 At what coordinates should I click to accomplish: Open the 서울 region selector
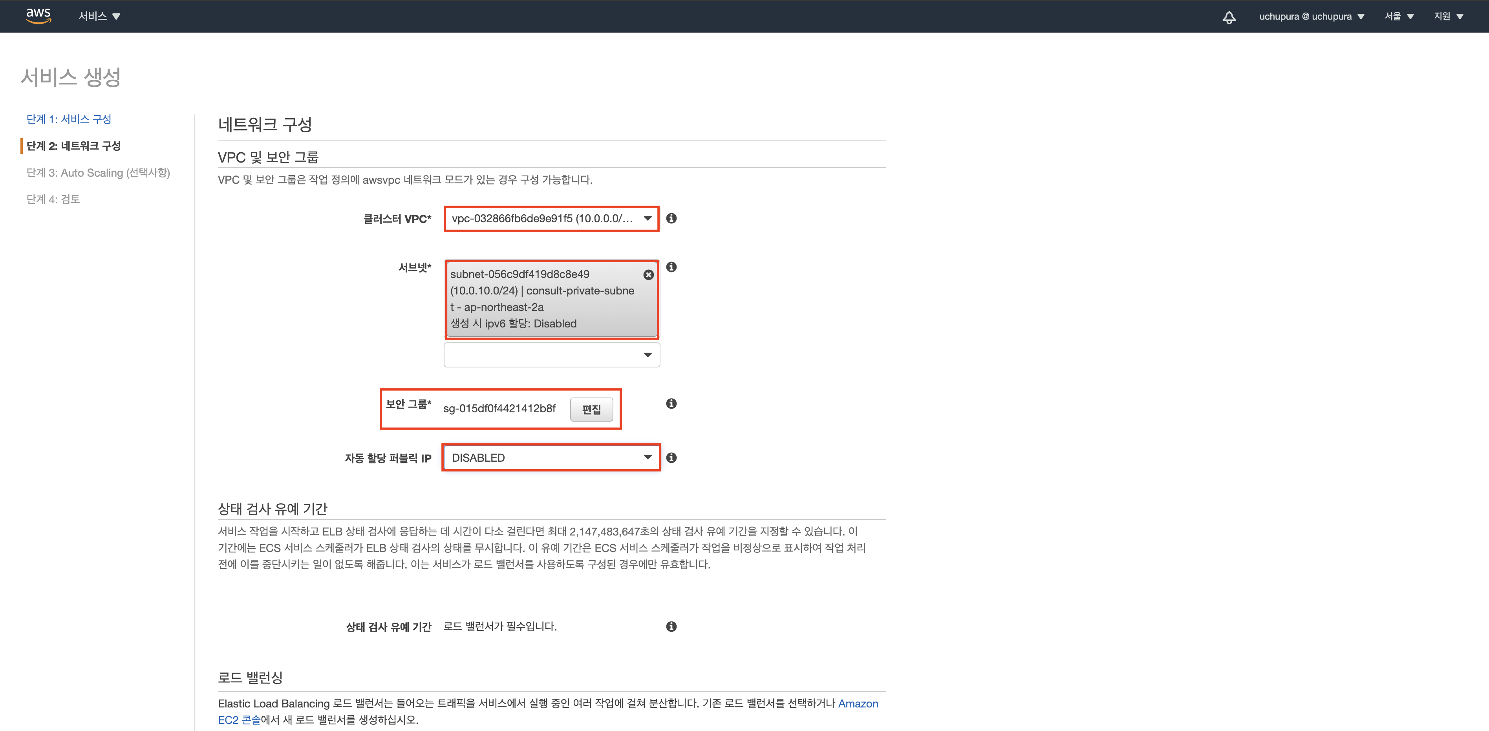(x=1398, y=16)
